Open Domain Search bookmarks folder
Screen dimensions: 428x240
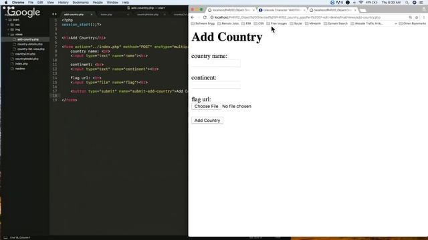[336, 24]
